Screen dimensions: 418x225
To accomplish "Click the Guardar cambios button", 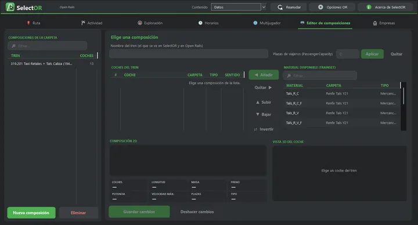I will 139,212.
